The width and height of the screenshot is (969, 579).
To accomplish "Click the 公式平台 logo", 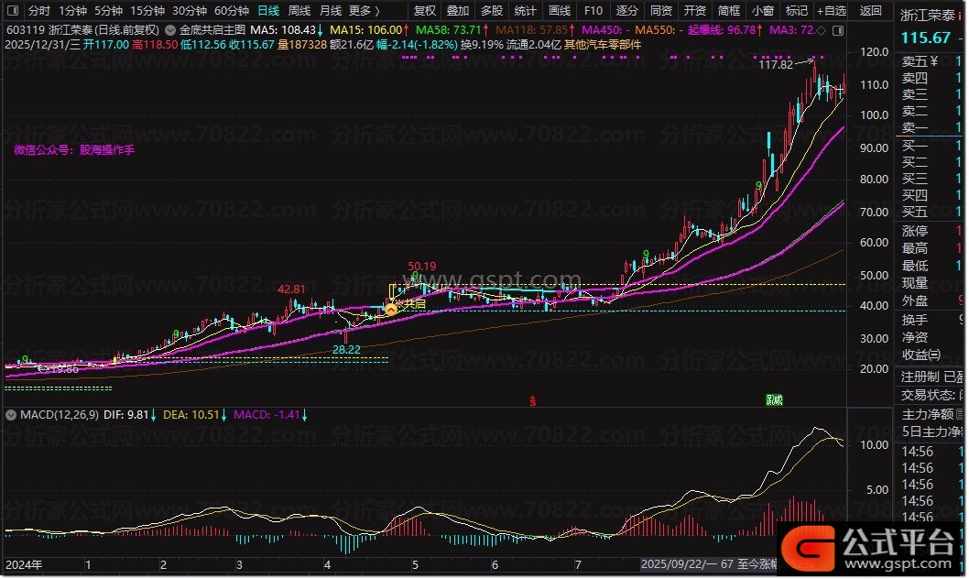I will point(872,549).
